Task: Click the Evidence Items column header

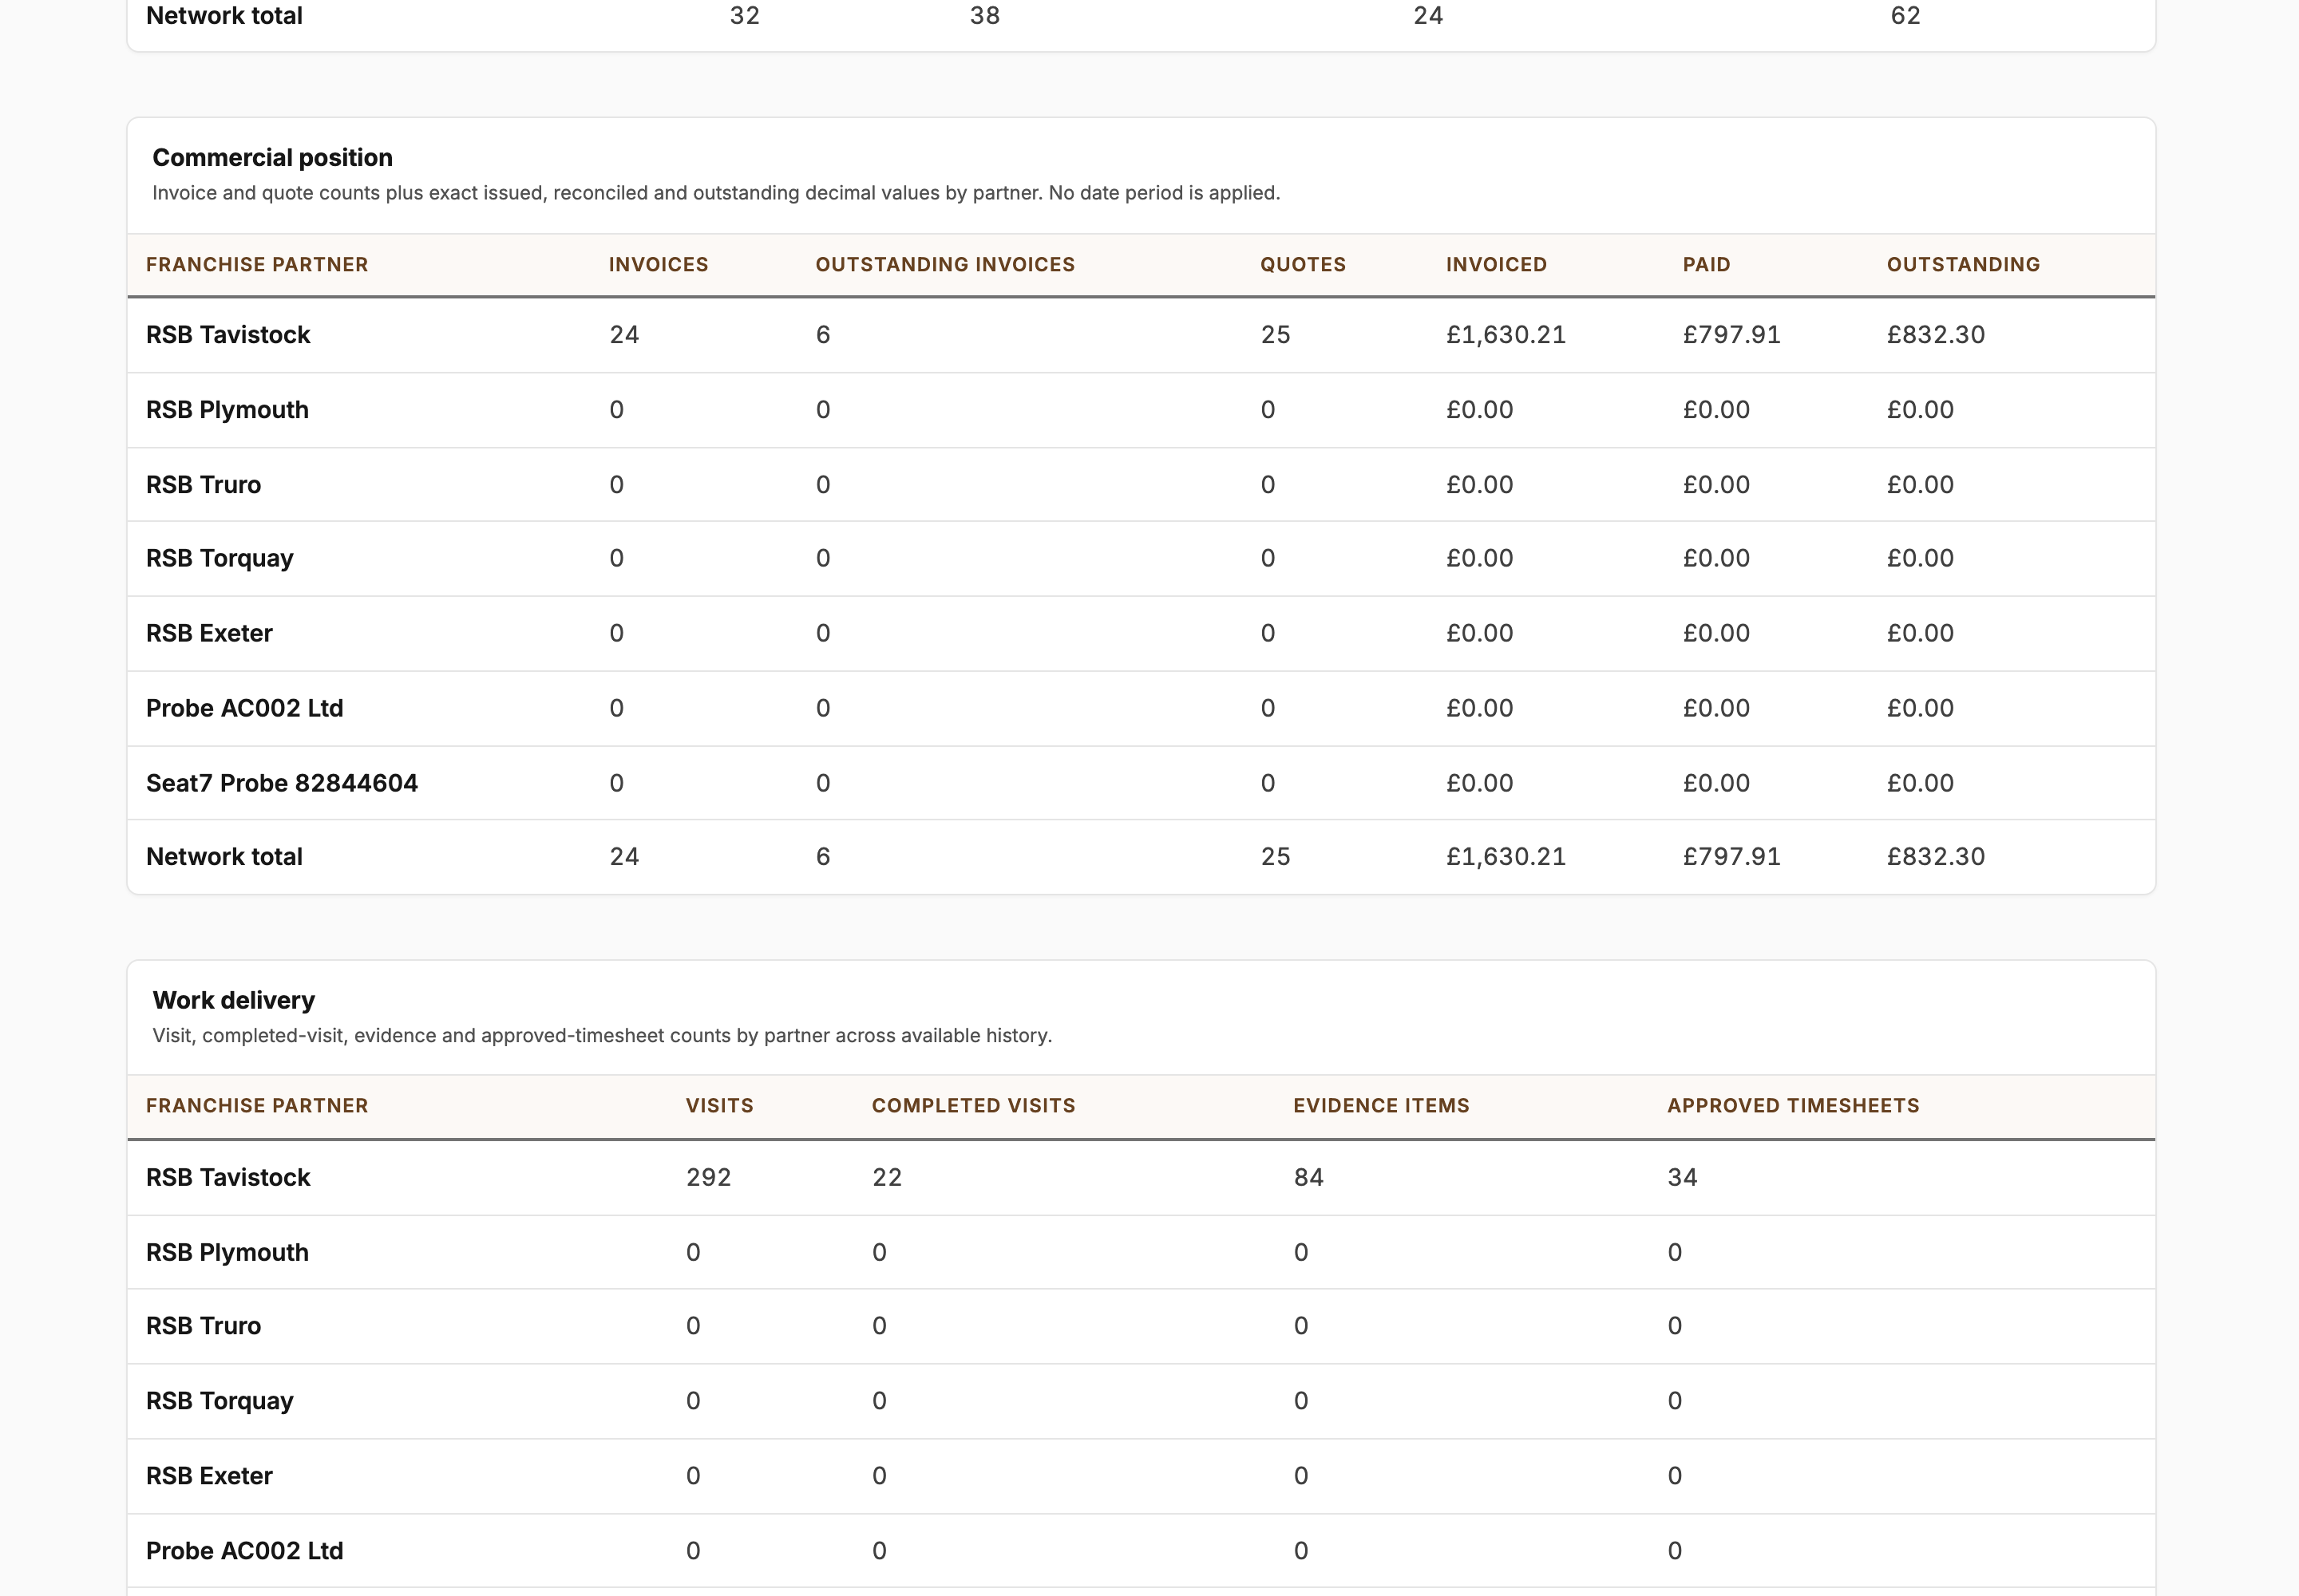Action: [1381, 1106]
